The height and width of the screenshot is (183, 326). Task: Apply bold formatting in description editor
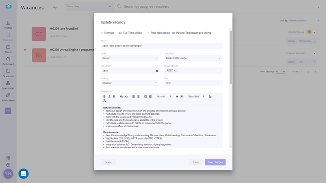(104, 96)
